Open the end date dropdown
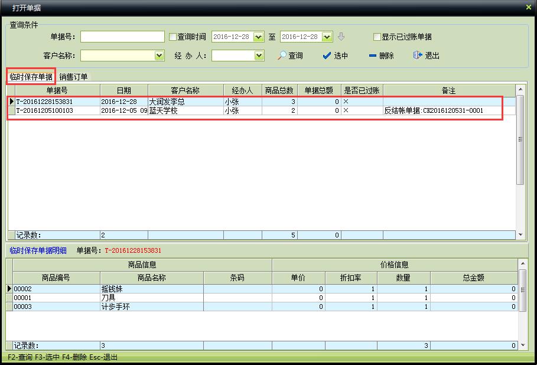Screen dimensions: 537x365 pyautogui.click(x=327, y=37)
